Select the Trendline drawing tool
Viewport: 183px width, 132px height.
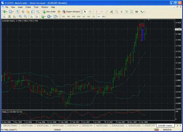(x=107, y=12)
